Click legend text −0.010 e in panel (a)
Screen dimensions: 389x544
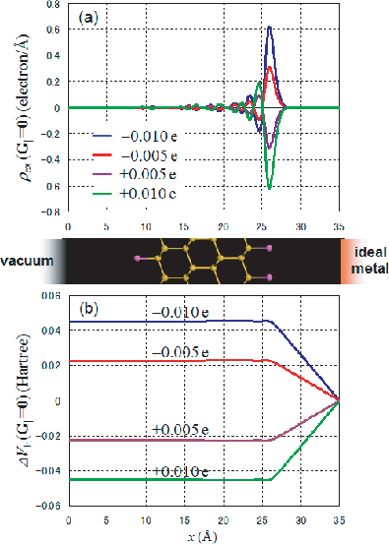point(149,137)
